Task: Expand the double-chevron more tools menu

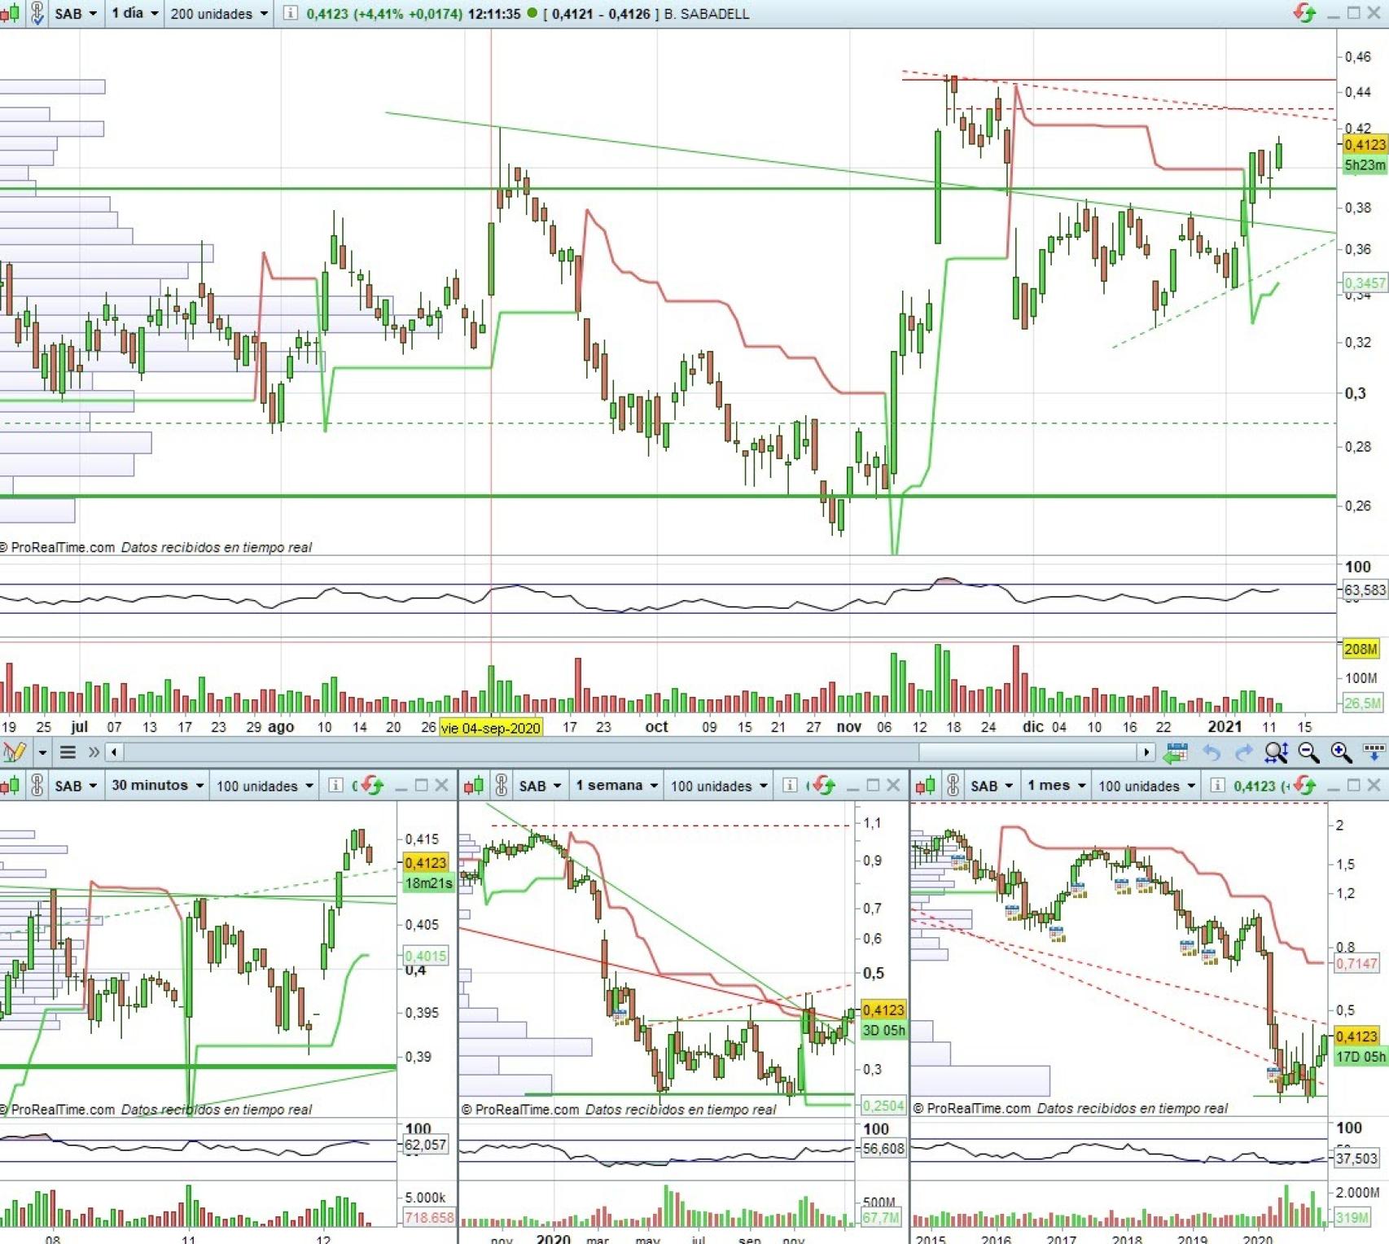Action: [94, 752]
